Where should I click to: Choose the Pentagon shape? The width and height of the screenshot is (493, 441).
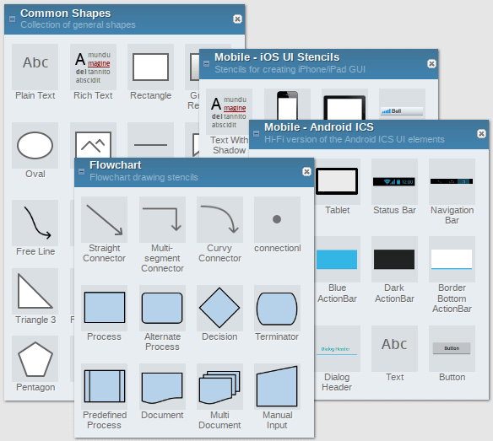click(35, 358)
